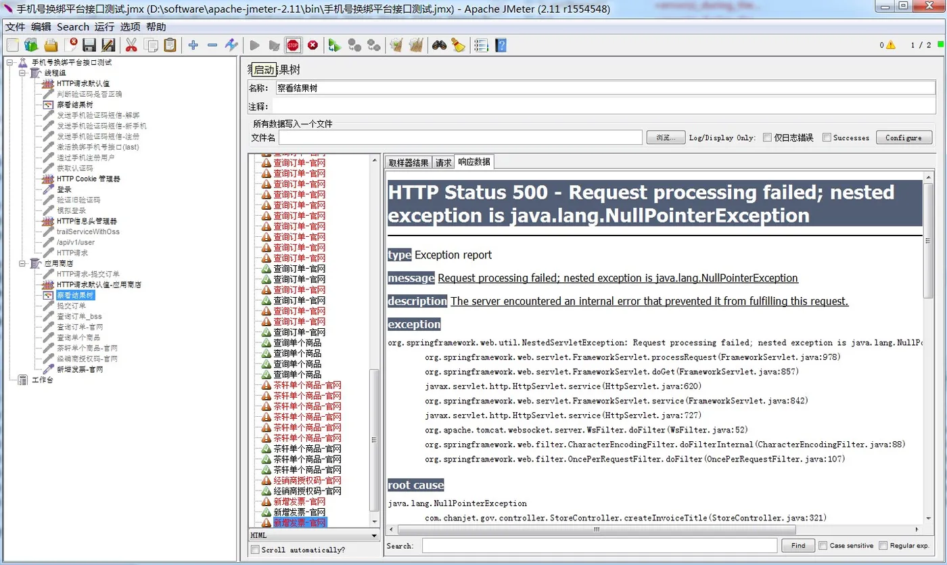Viewport: 947px width, 565px height.
Task: Select the /api/v1/user tree node
Action: (76, 242)
